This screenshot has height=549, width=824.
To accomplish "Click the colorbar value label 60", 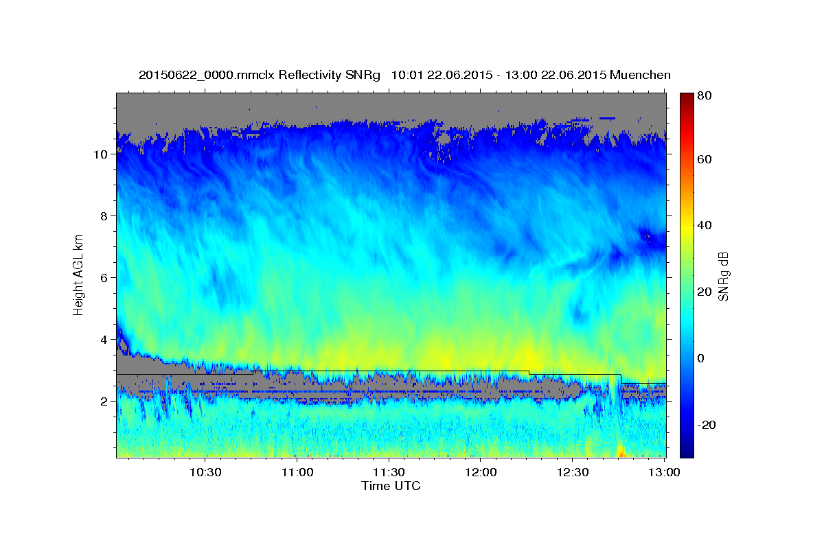I will tap(705, 159).
